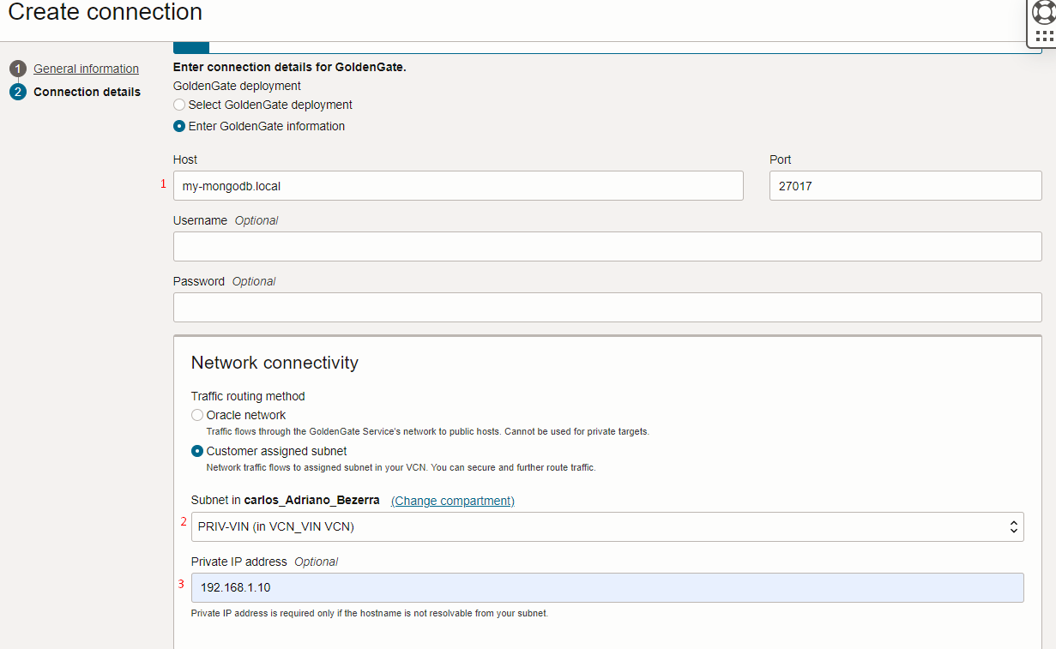Image resolution: width=1056 pixels, height=649 pixels.
Task: Open the lifebuoy help icon
Action: [x=1044, y=11]
